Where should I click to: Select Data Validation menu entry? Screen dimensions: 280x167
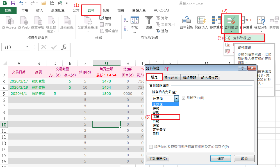coord(244,38)
